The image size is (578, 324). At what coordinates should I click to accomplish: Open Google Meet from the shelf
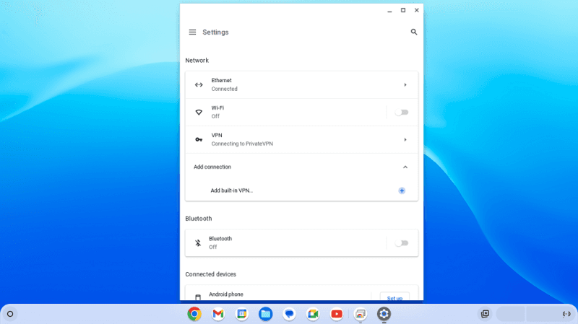(313, 314)
